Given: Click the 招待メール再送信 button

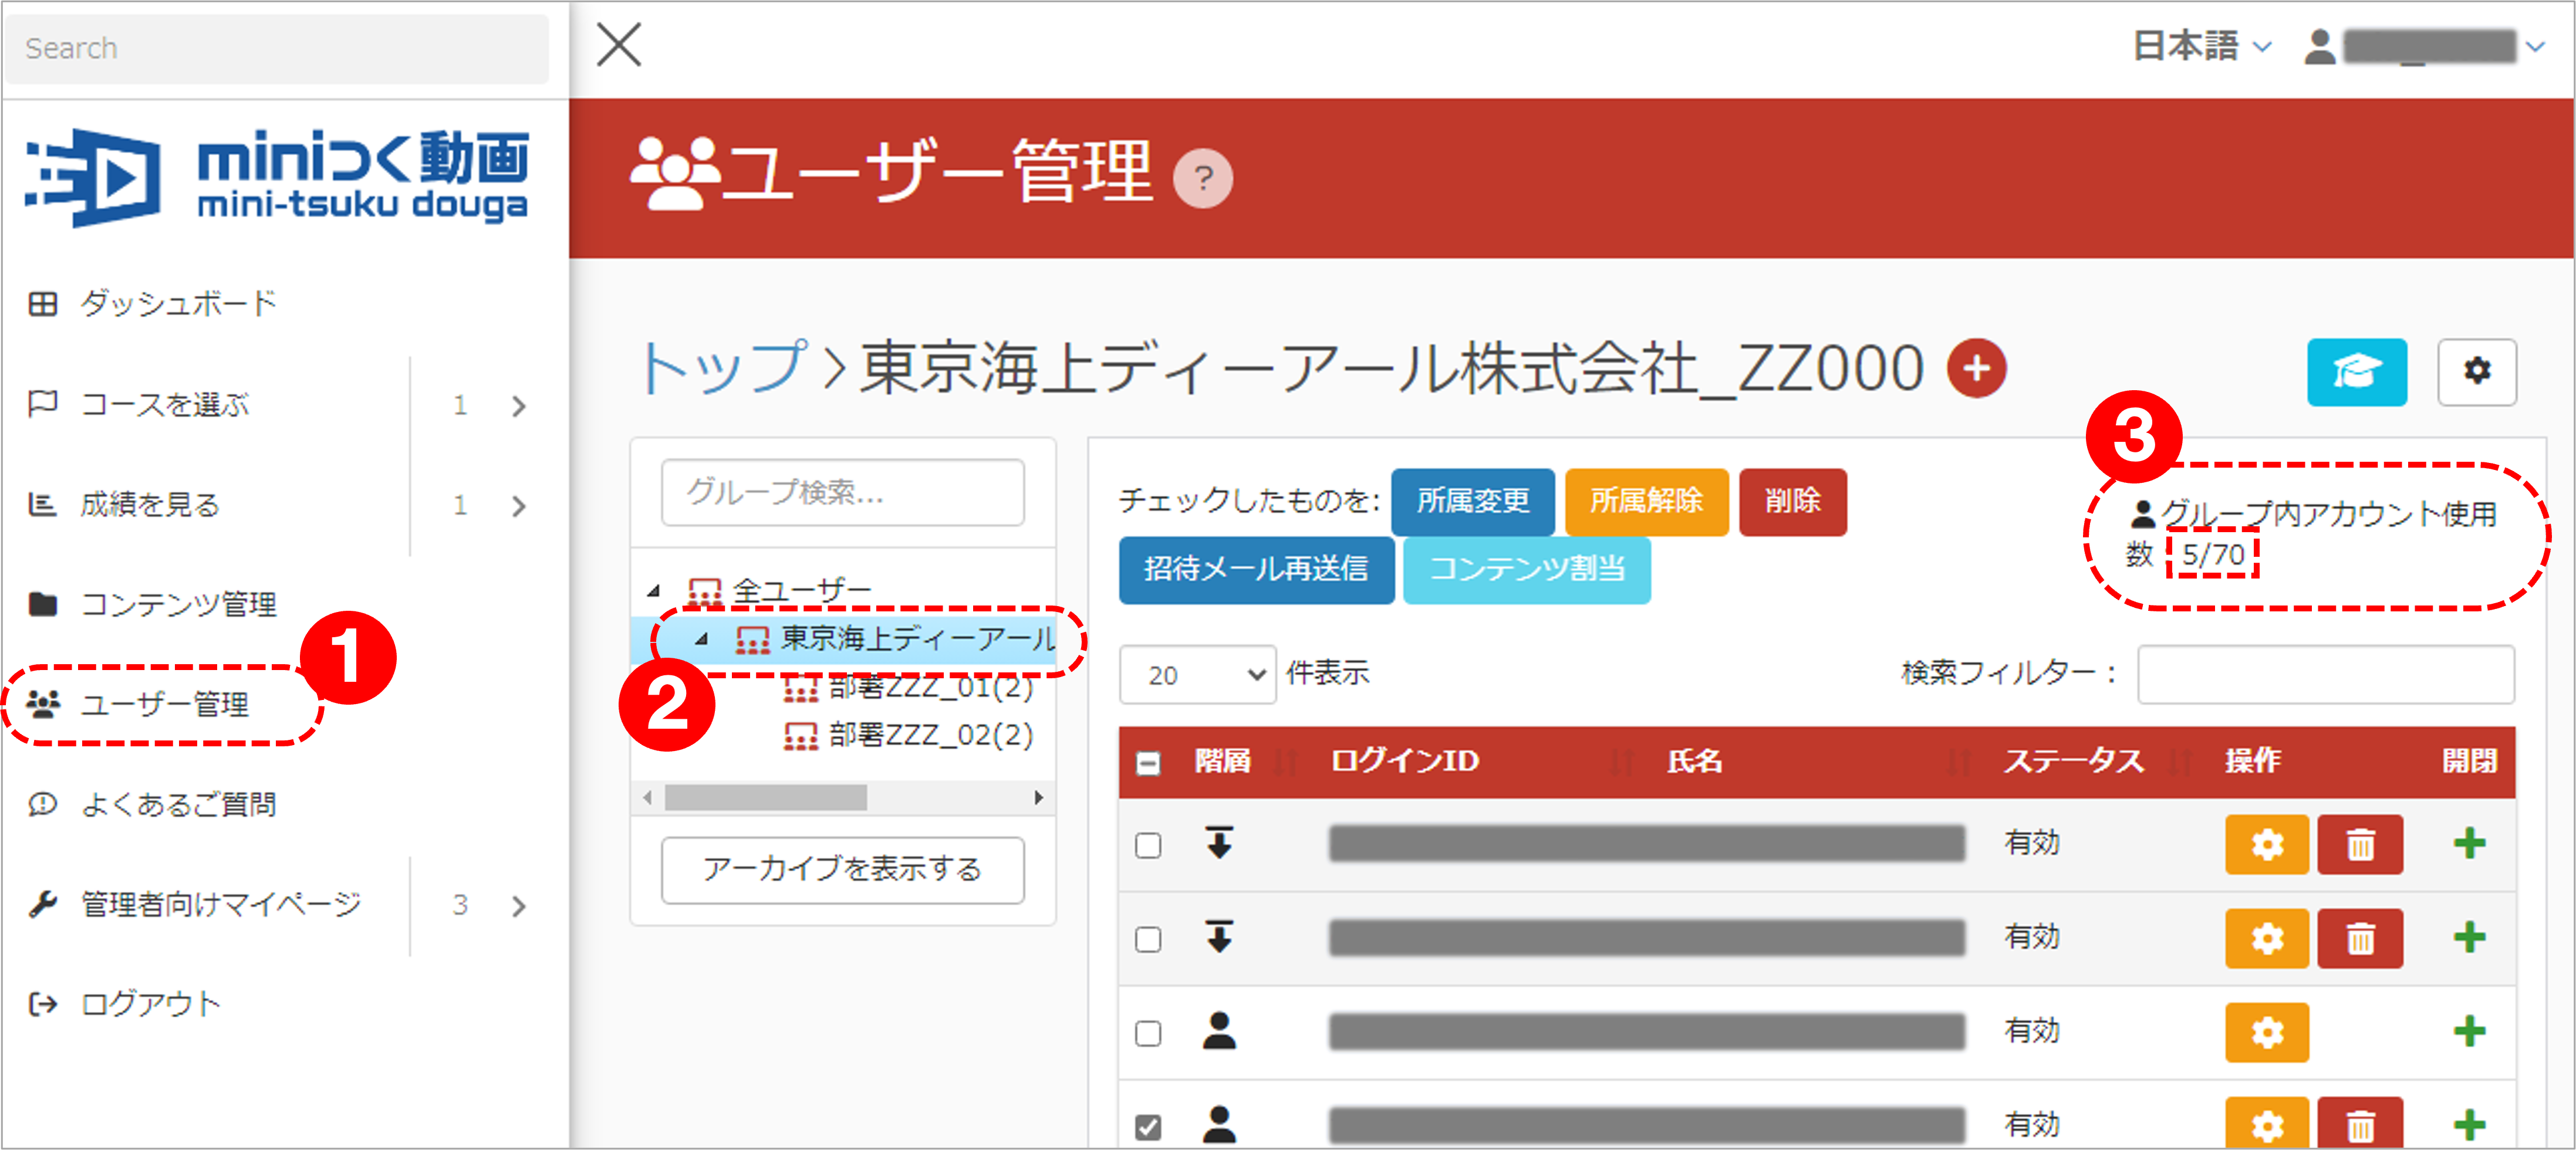Looking at the screenshot, I should [1256, 571].
